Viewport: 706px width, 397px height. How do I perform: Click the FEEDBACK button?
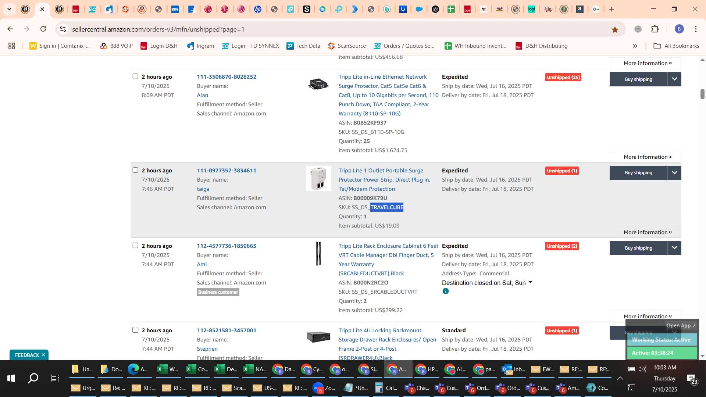click(27, 355)
